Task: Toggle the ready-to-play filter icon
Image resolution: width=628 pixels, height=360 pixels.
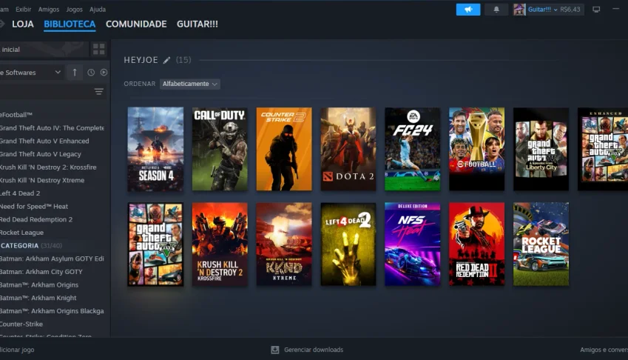Action: 104,72
